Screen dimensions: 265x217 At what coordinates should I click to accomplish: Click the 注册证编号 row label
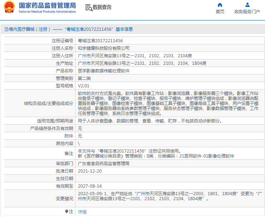pyautogui.click(x=62, y=41)
